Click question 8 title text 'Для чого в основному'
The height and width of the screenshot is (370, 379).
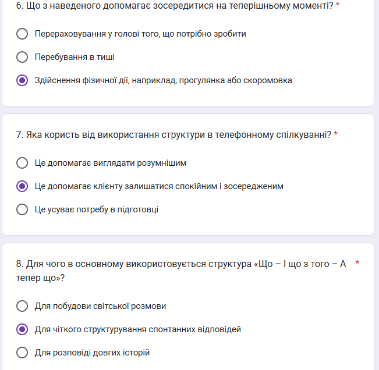pos(180,264)
